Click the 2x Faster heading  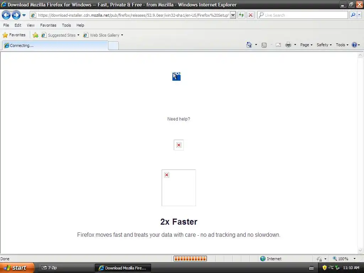point(179,222)
